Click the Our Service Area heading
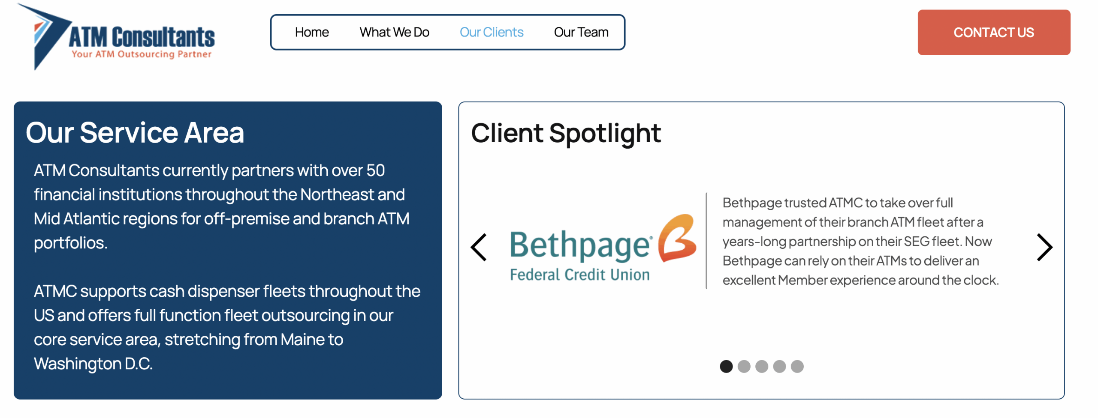The image size is (1098, 418). point(135,133)
